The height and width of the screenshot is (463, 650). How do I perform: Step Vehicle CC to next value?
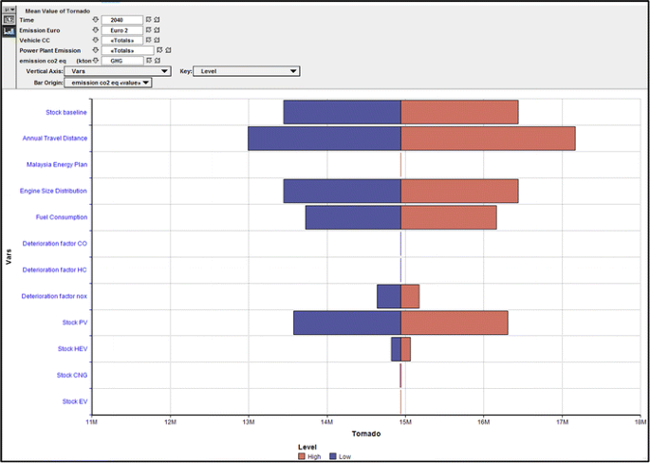pyautogui.click(x=157, y=40)
